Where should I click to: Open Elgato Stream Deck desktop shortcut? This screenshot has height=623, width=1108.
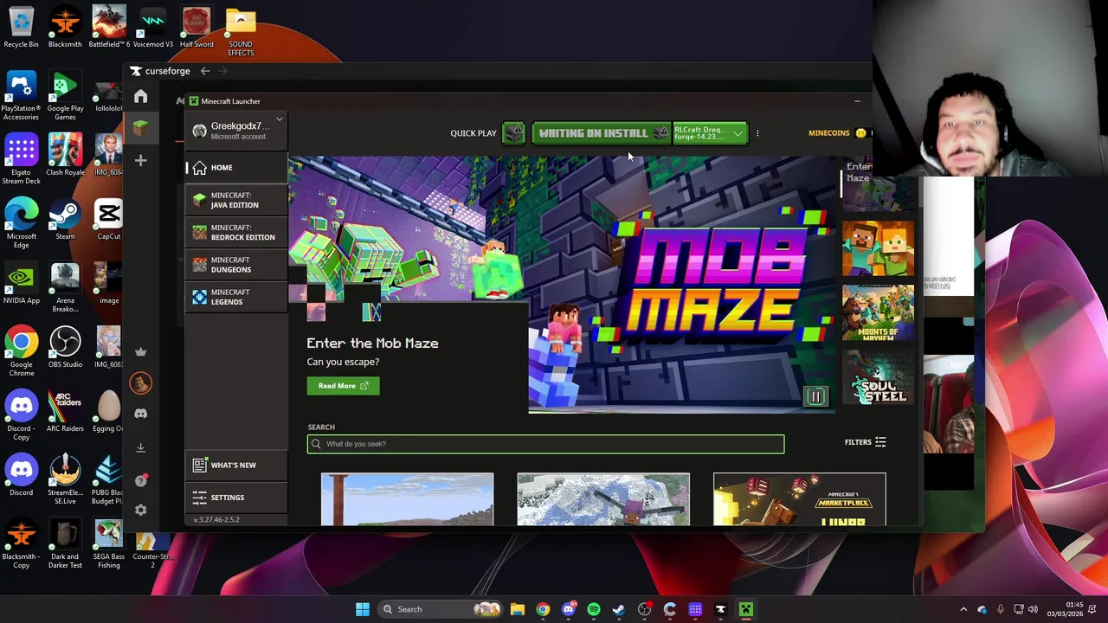22,159
